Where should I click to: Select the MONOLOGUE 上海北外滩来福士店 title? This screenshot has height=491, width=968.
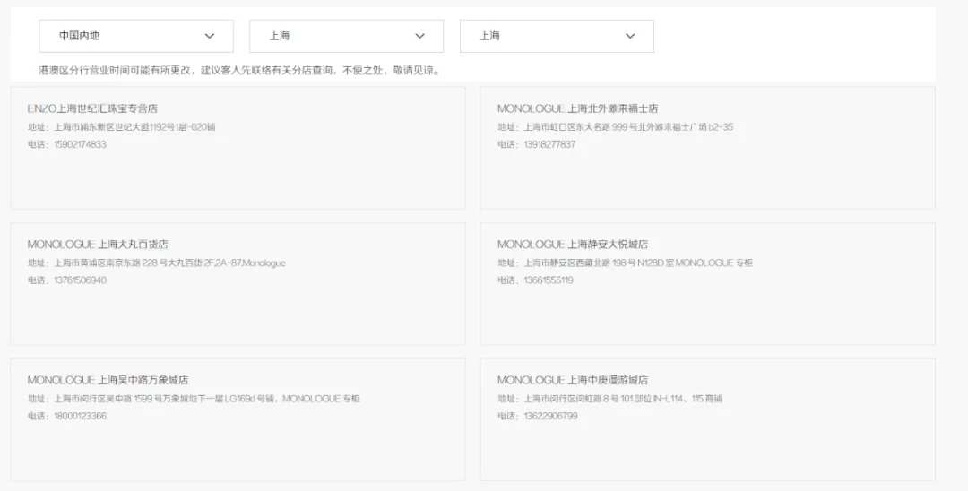(x=577, y=108)
